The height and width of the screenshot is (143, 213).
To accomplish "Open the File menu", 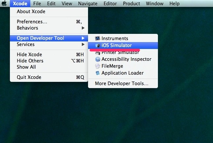I will (x=37, y=4).
